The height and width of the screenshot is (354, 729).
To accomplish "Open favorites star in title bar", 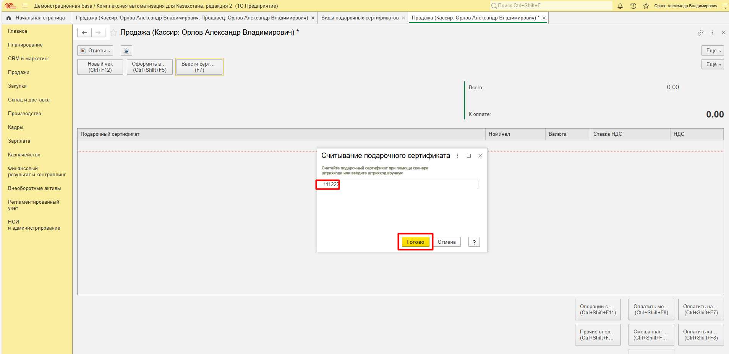I will [646, 6].
